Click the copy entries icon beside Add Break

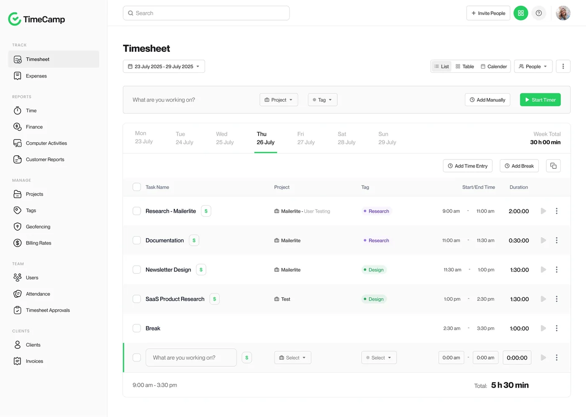553,166
